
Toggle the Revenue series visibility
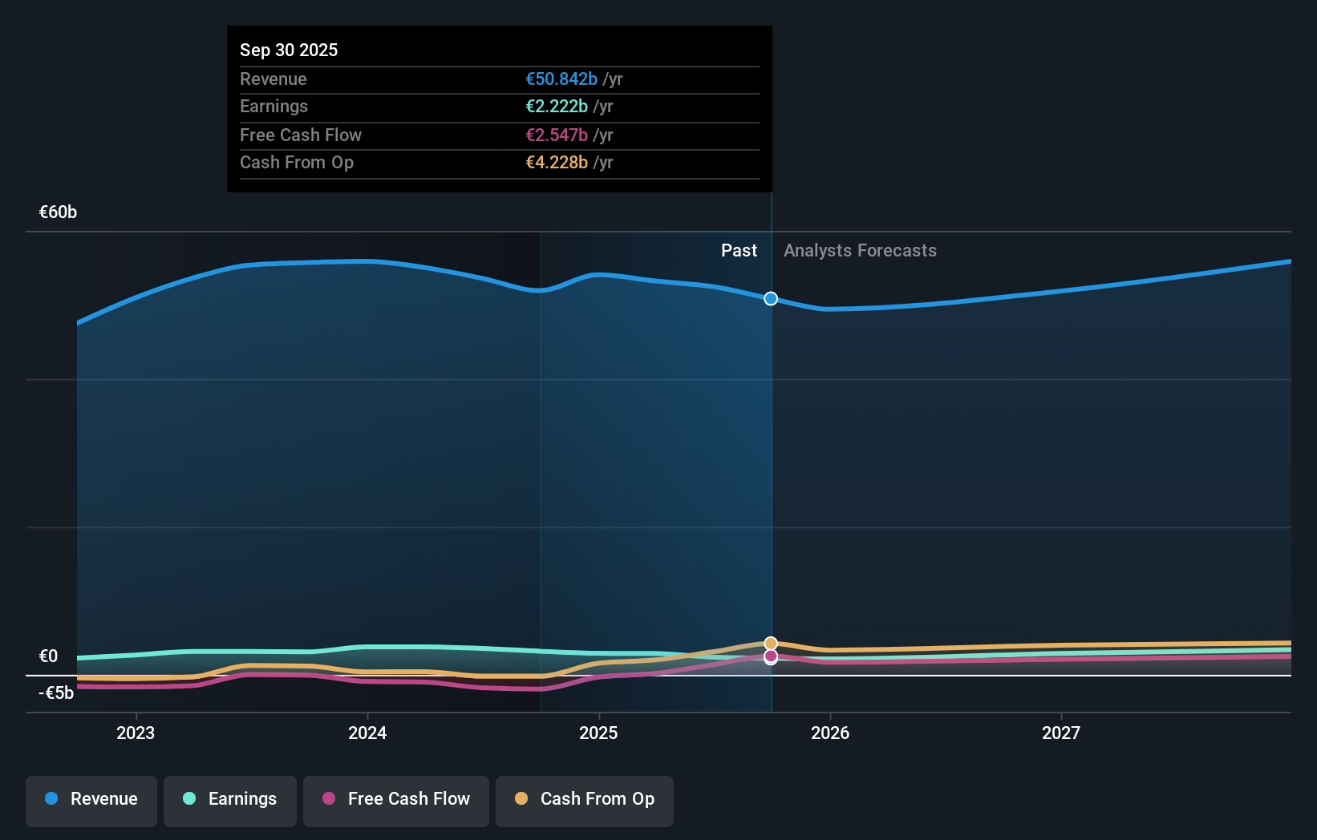point(91,799)
